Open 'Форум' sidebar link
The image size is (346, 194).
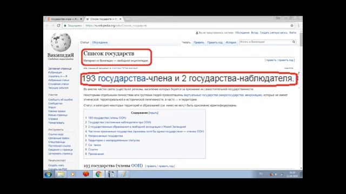click(x=52, y=107)
